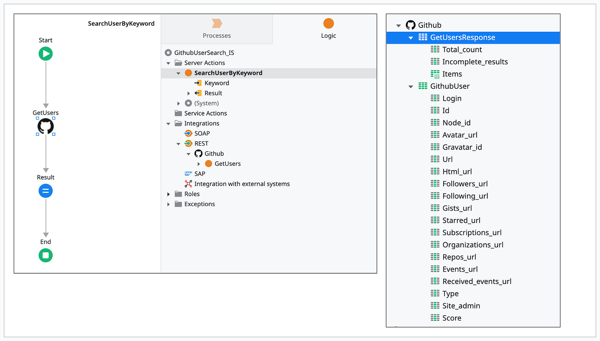The width and height of the screenshot is (600, 341).
Task: Click the Github octocat icon in right panel
Action: click(x=411, y=25)
